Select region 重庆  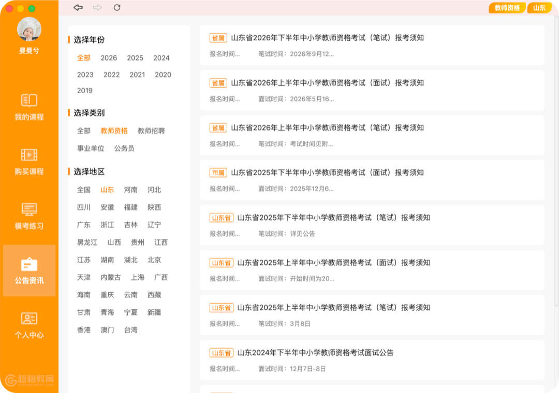(x=107, y=295)
